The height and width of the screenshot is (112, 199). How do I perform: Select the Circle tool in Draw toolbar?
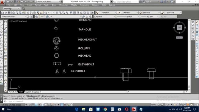coord(2,41)
